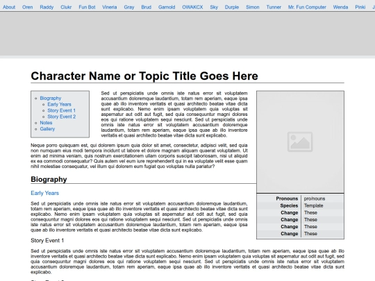Image resolution: width=375 pixels, height=281 pixels.
Task: Click the Template value in infobox
Action: (313, 206)
